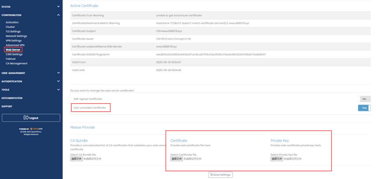Choose a file for Private Key upload
Screen dimensions: 376x179
click(277, 159)
